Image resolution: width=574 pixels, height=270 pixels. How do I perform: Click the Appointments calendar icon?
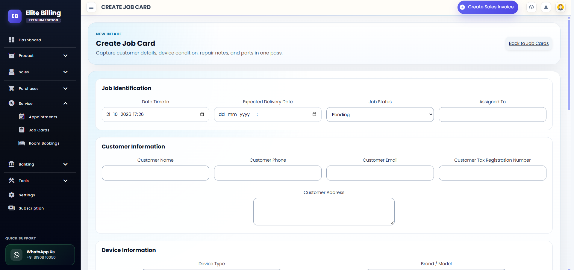pos(22,117)
